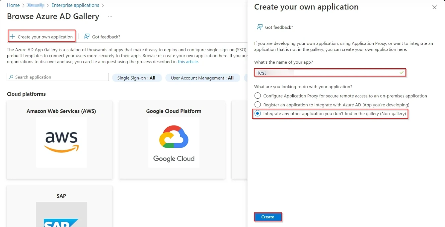Image resolution: width=445 pixels, height=227 pixels.
Task: Close the Create your own application panel
Action: 434,7
